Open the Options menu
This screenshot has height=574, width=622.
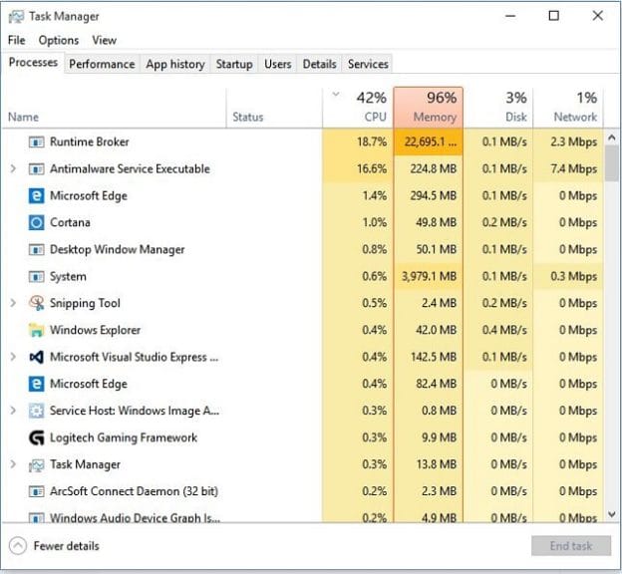coord(59,40)
